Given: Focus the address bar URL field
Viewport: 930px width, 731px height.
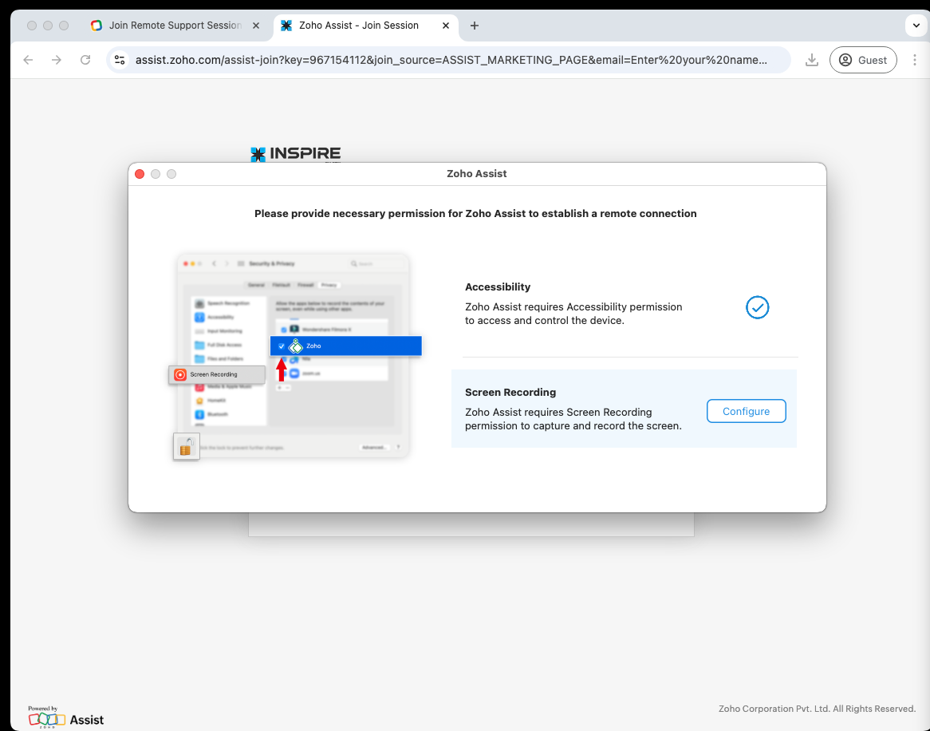Looking at the screenshot, I should point(451,60).
